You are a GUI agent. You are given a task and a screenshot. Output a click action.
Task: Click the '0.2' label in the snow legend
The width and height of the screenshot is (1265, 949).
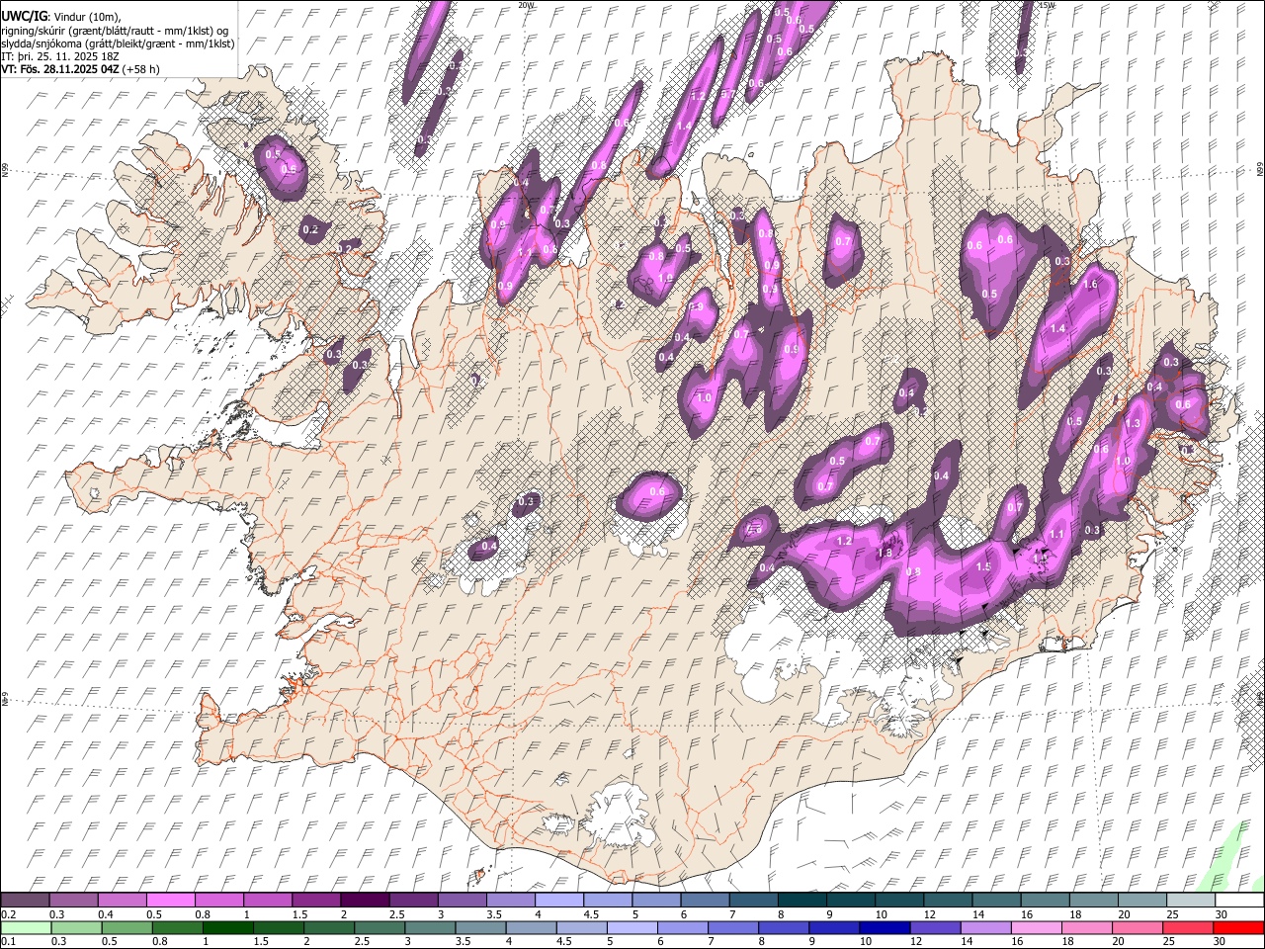(8, 914)
